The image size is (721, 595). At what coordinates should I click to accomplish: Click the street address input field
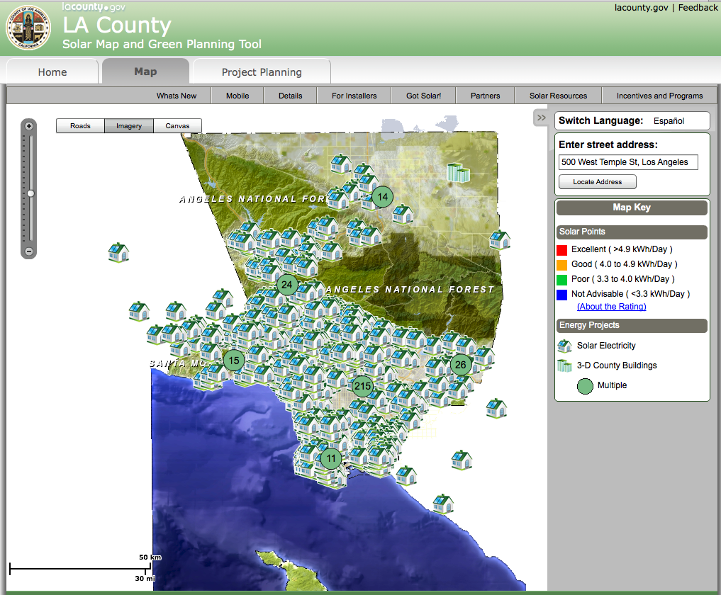click(x=628, y=162)
